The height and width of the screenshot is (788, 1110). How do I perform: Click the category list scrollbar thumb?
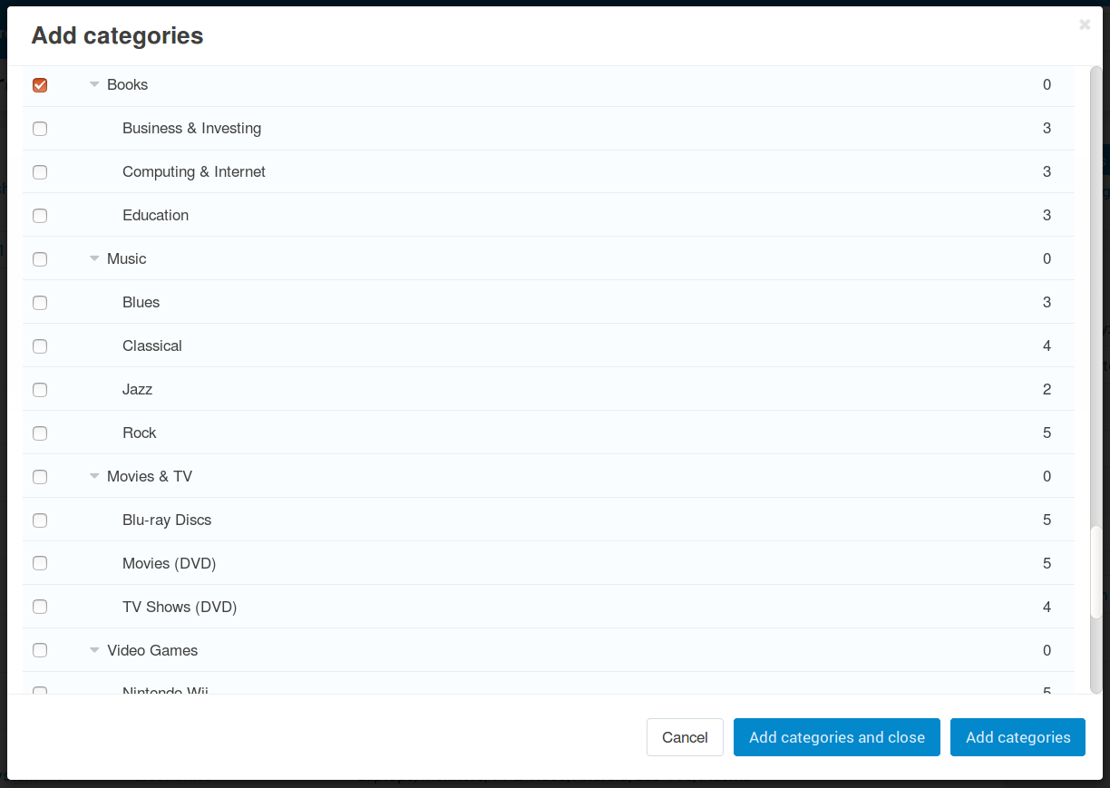click(x=1096, y=572)
